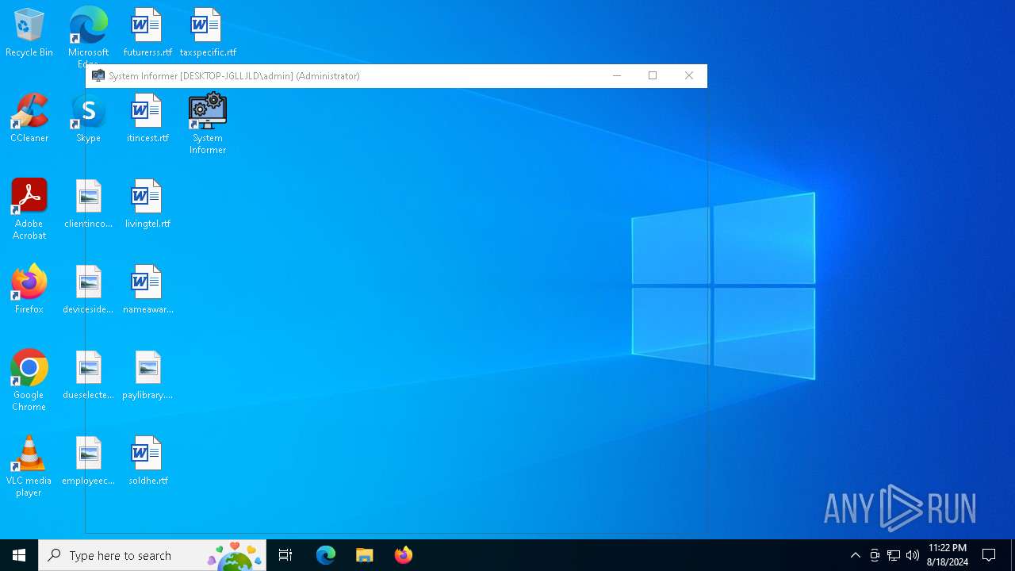Open the VLC media player shortcut
Screen dimensions: 1015x571
29,466
